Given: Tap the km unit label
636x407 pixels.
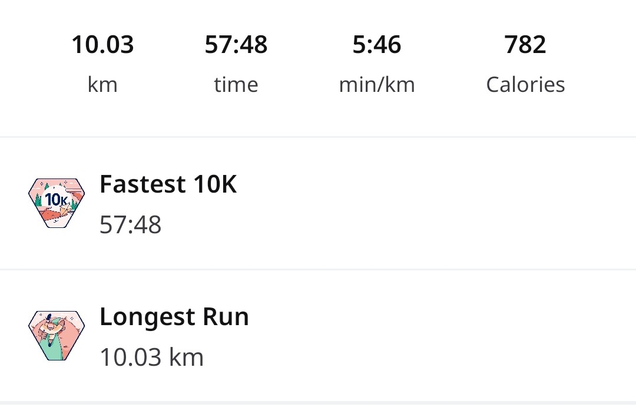Looking at the screenshot, I should (102, 85).
